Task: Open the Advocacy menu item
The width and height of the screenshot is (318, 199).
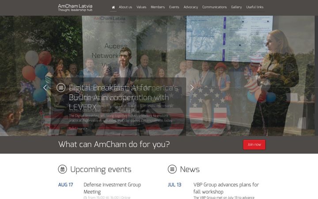Action: (x=191, y=7)
